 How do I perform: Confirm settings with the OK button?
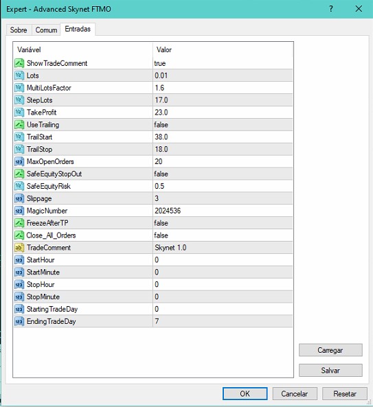point(245,394)
